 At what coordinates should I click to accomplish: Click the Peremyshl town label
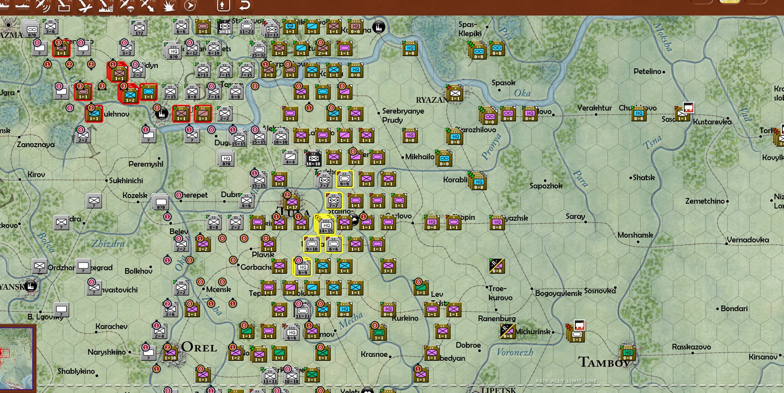pyautogui.click(x=146, y=164)
